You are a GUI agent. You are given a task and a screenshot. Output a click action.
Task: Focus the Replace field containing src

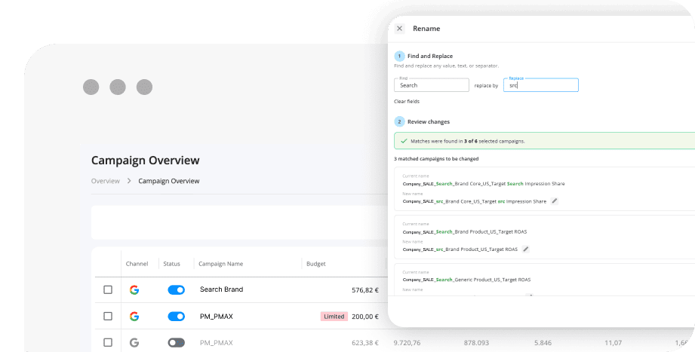click(540, 85)
